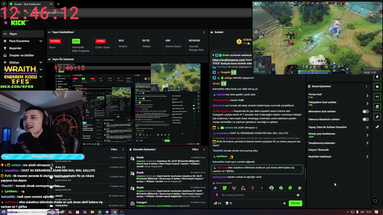
Task: Open the Kick hamburger menu
Action: (x=6, y=23)
